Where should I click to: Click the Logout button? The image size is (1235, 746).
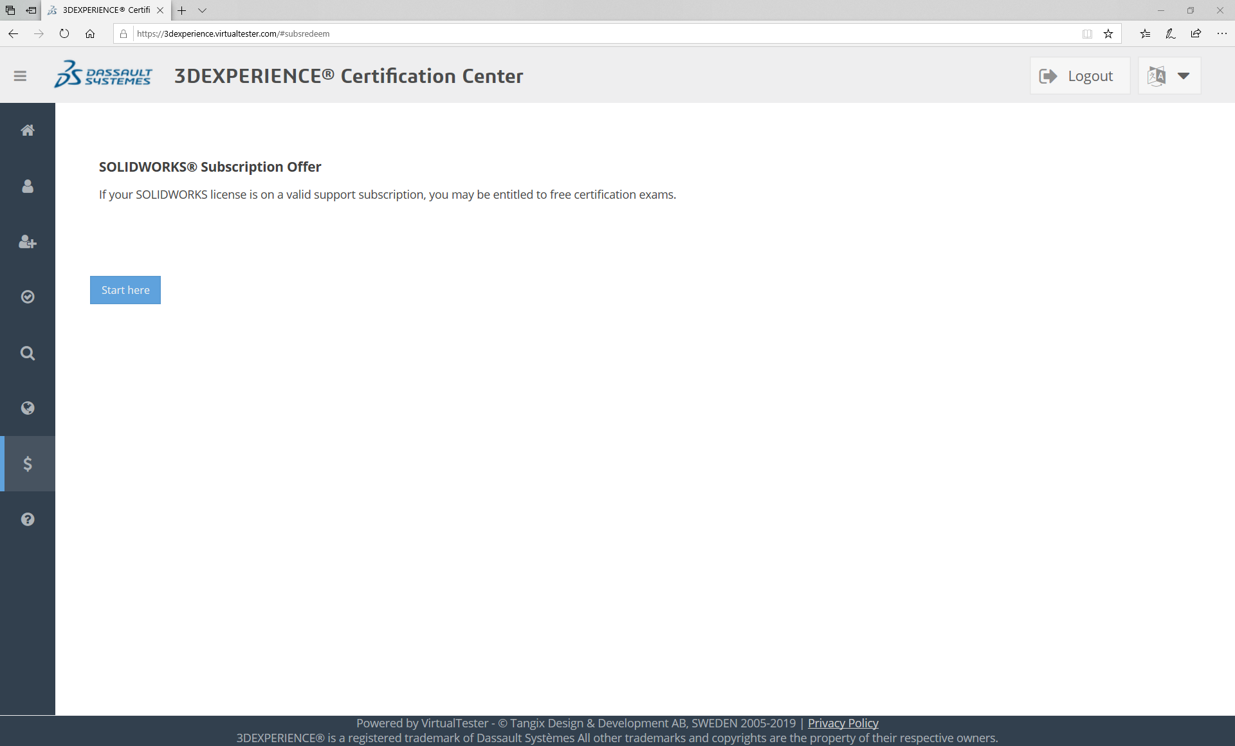tap(1079, 76)
